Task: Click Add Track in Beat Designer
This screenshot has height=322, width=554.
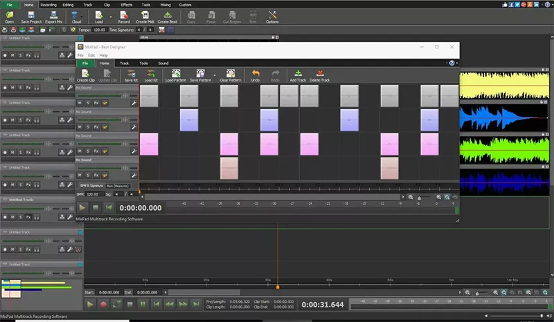Action: click(x=298, y=76)
